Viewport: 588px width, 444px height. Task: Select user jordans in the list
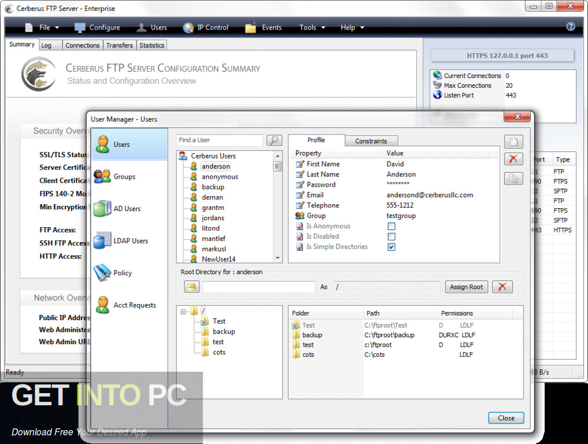[213, 218]
